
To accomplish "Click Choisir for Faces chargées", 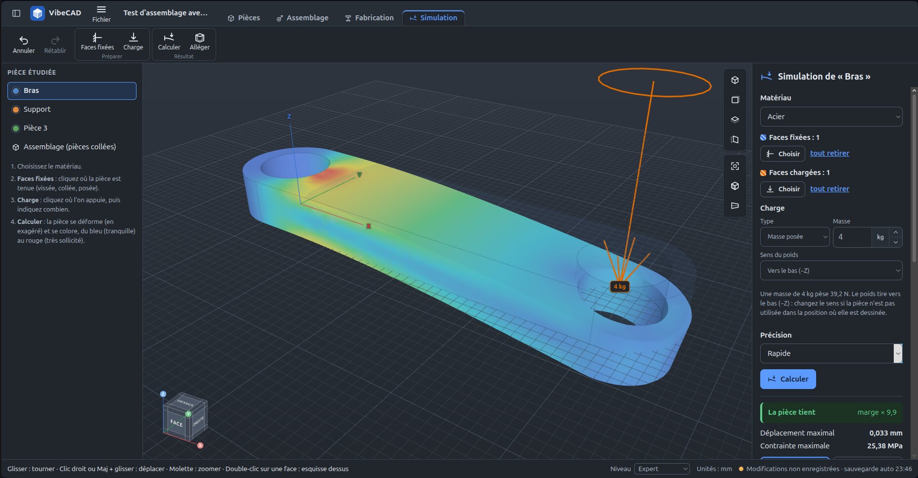I will point(782,189).
